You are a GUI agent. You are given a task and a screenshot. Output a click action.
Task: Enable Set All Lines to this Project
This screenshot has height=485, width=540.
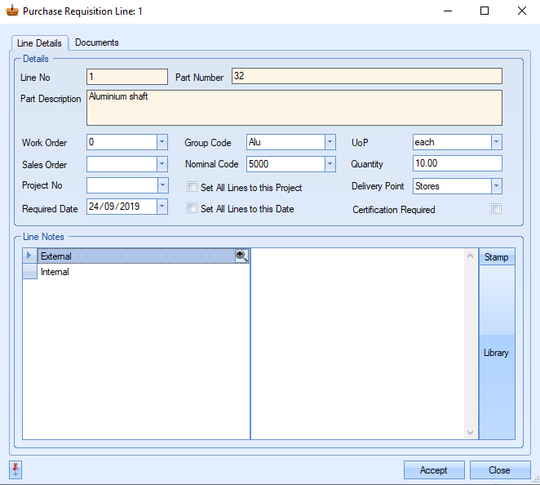pyautogui.click(x=193, y=187)
